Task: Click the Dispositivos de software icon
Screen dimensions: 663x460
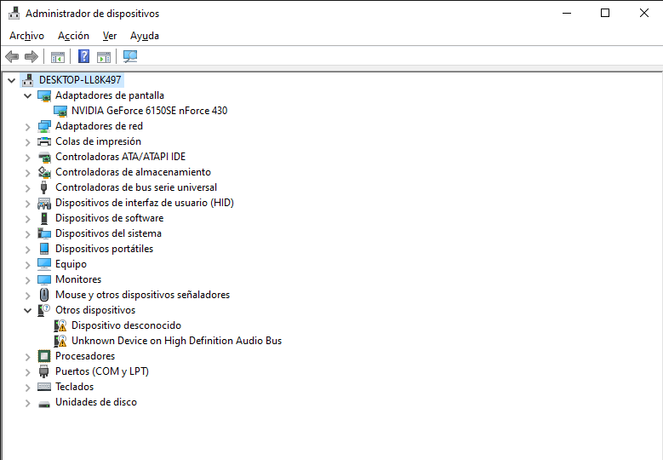Action: point(44,218)
